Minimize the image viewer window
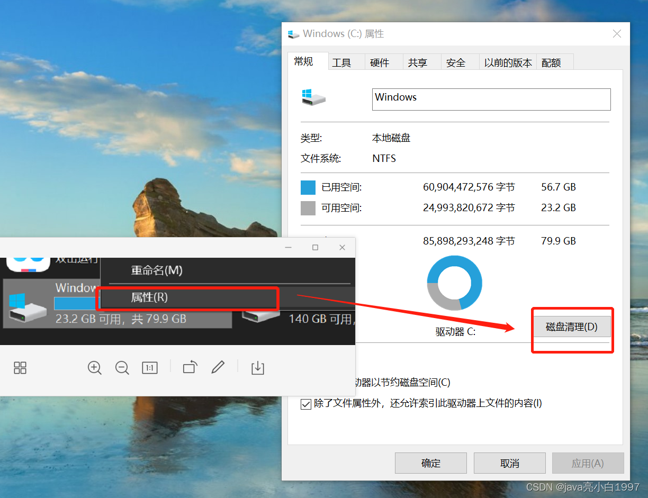 tap(289, 247)
